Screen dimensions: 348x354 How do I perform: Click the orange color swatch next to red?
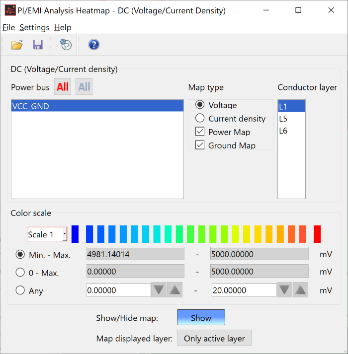pos(303,234)
